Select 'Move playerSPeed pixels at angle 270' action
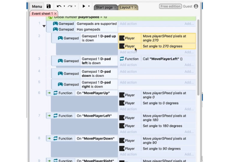 coord(168,38)
